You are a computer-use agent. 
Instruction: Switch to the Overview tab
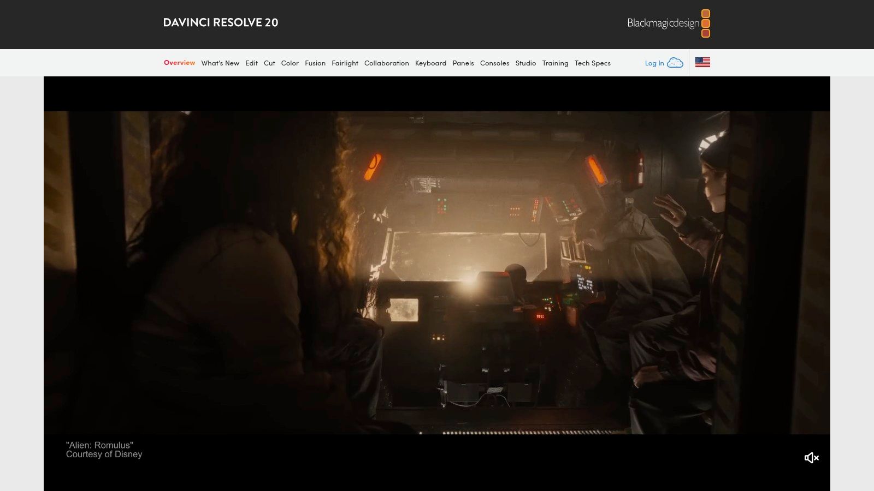tap(179, 63)
